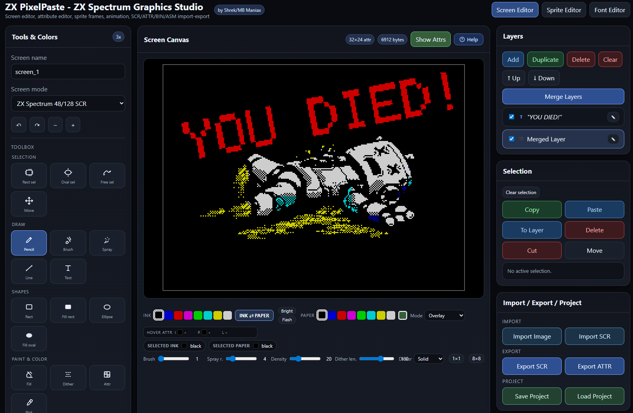Select the Spray tool

[x=107, y=243]
